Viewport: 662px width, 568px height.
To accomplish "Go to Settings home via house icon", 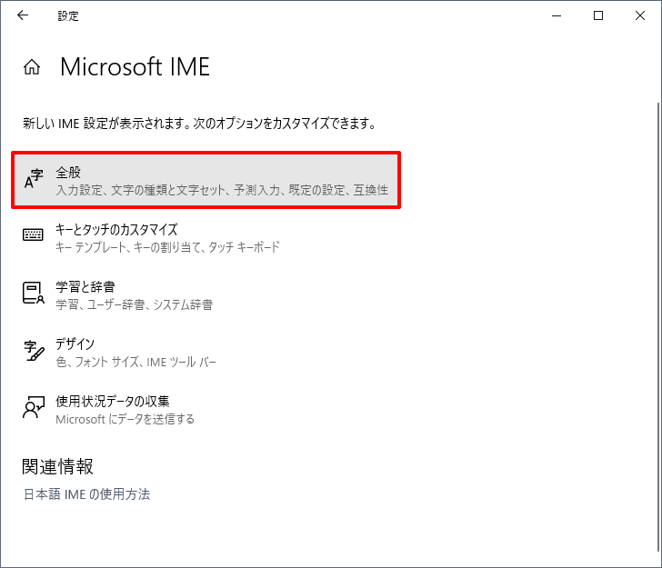I will pyautogui.click(x=32, y=67).
